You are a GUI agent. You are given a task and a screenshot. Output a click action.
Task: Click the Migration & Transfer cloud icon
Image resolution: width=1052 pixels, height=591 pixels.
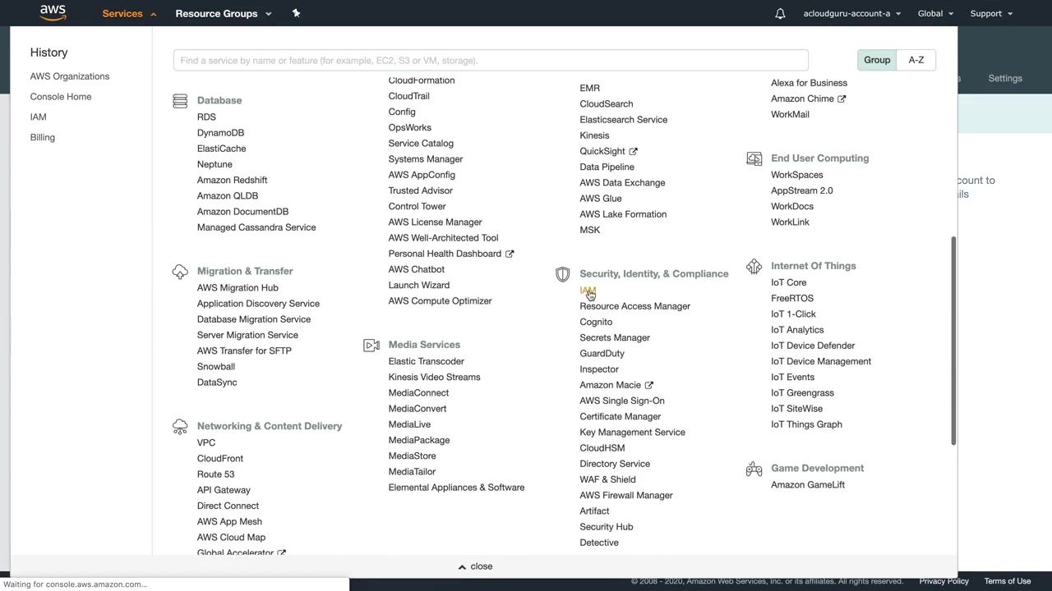coord(180,272)
